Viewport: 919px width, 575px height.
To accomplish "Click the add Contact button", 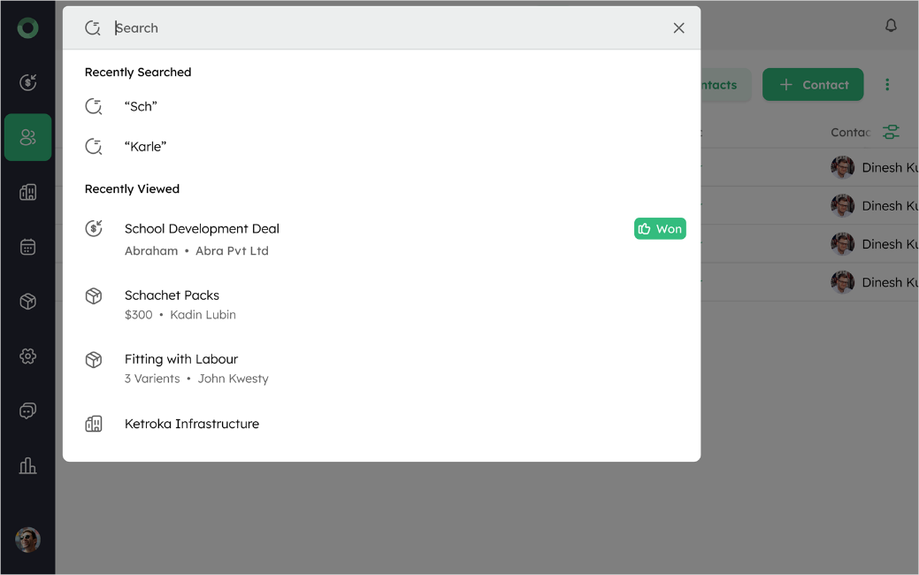I will pyautogui.click(x=813, y=85).
